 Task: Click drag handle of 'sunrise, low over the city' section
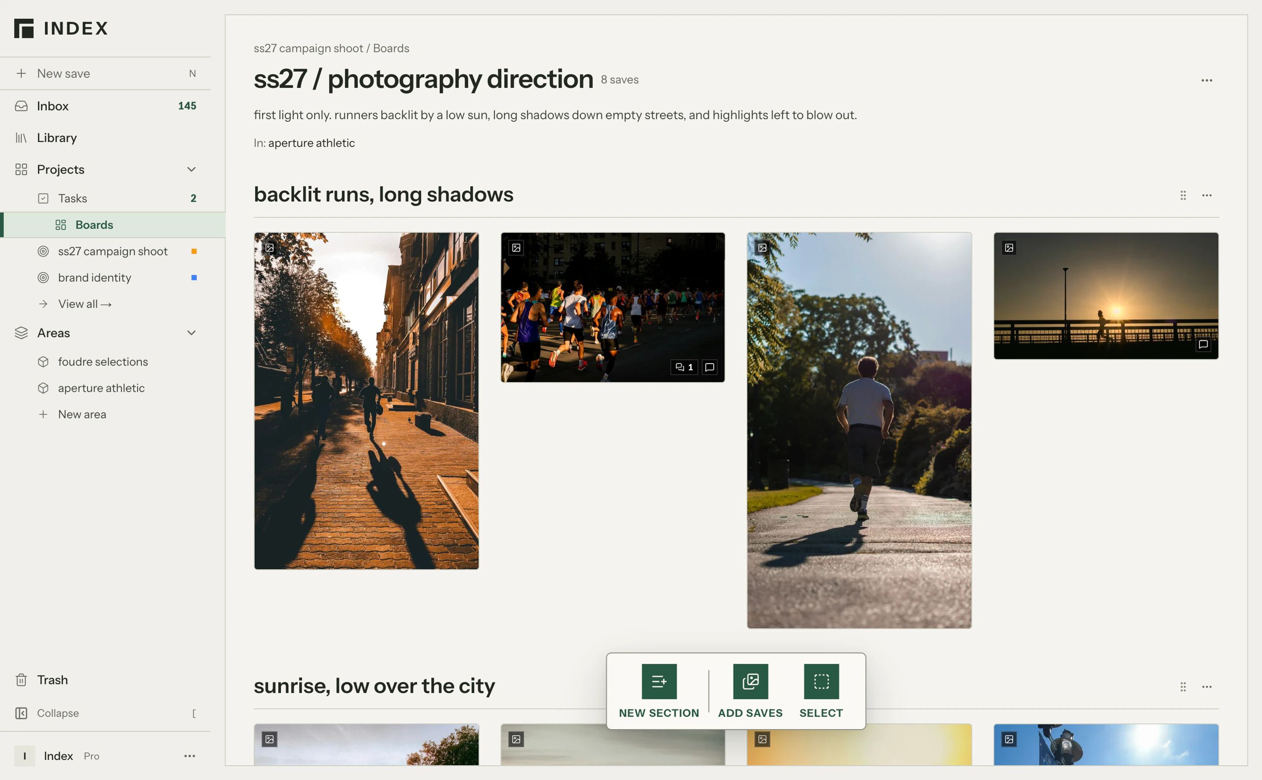[x=1183, y=687]
